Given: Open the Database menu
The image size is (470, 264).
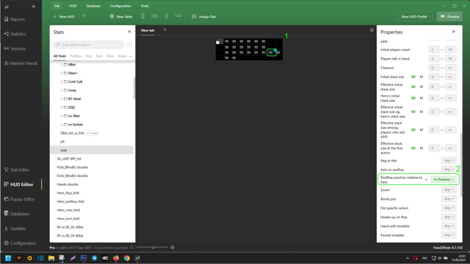Looking at the screenshot, I should pyautogui.click(x=93, y=6).
